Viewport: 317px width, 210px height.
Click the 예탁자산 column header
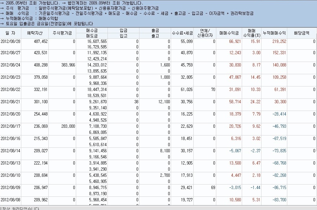35,33
